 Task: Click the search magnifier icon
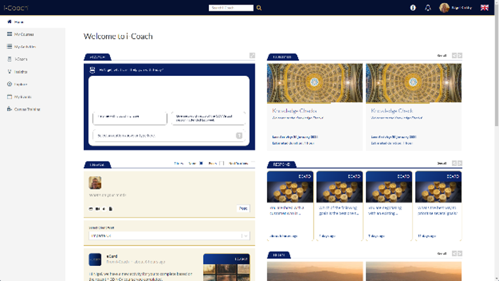259,8
